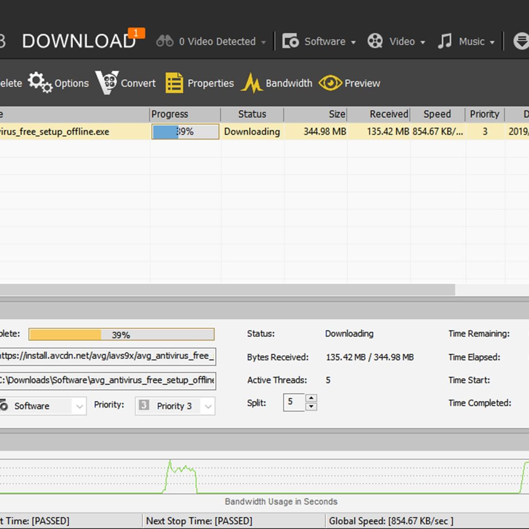Click the download URL field
Image resolution: width=529 pixels, height=529 pixels.
108,356
